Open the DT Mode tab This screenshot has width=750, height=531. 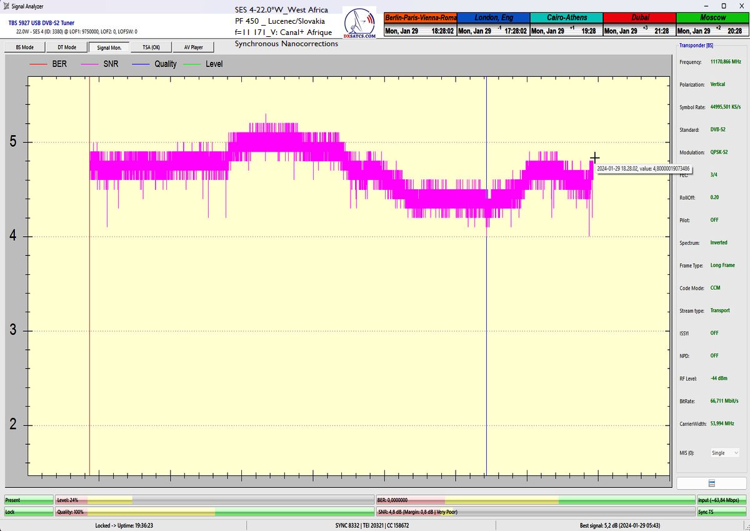[x=66, y=47]
